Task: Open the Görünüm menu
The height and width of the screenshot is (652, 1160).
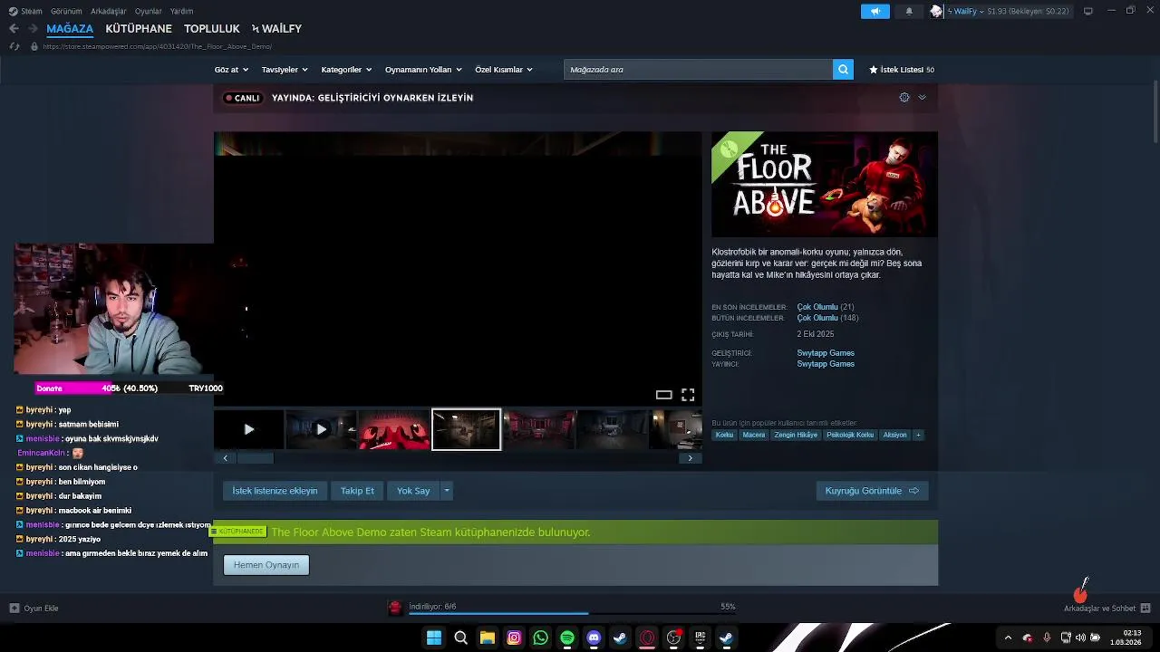Action: pyautogui.click(x=66, y=11)
